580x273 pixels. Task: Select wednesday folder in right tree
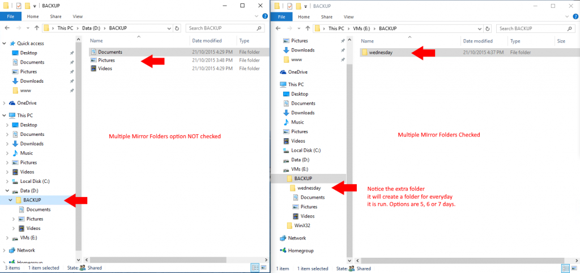pyautogui.click(x=309, y=188)
